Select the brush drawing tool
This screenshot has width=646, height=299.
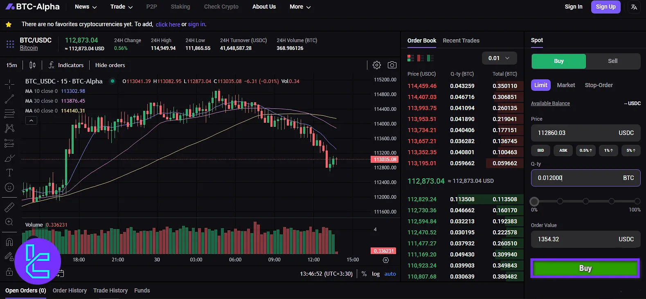[x=9, y=158]
